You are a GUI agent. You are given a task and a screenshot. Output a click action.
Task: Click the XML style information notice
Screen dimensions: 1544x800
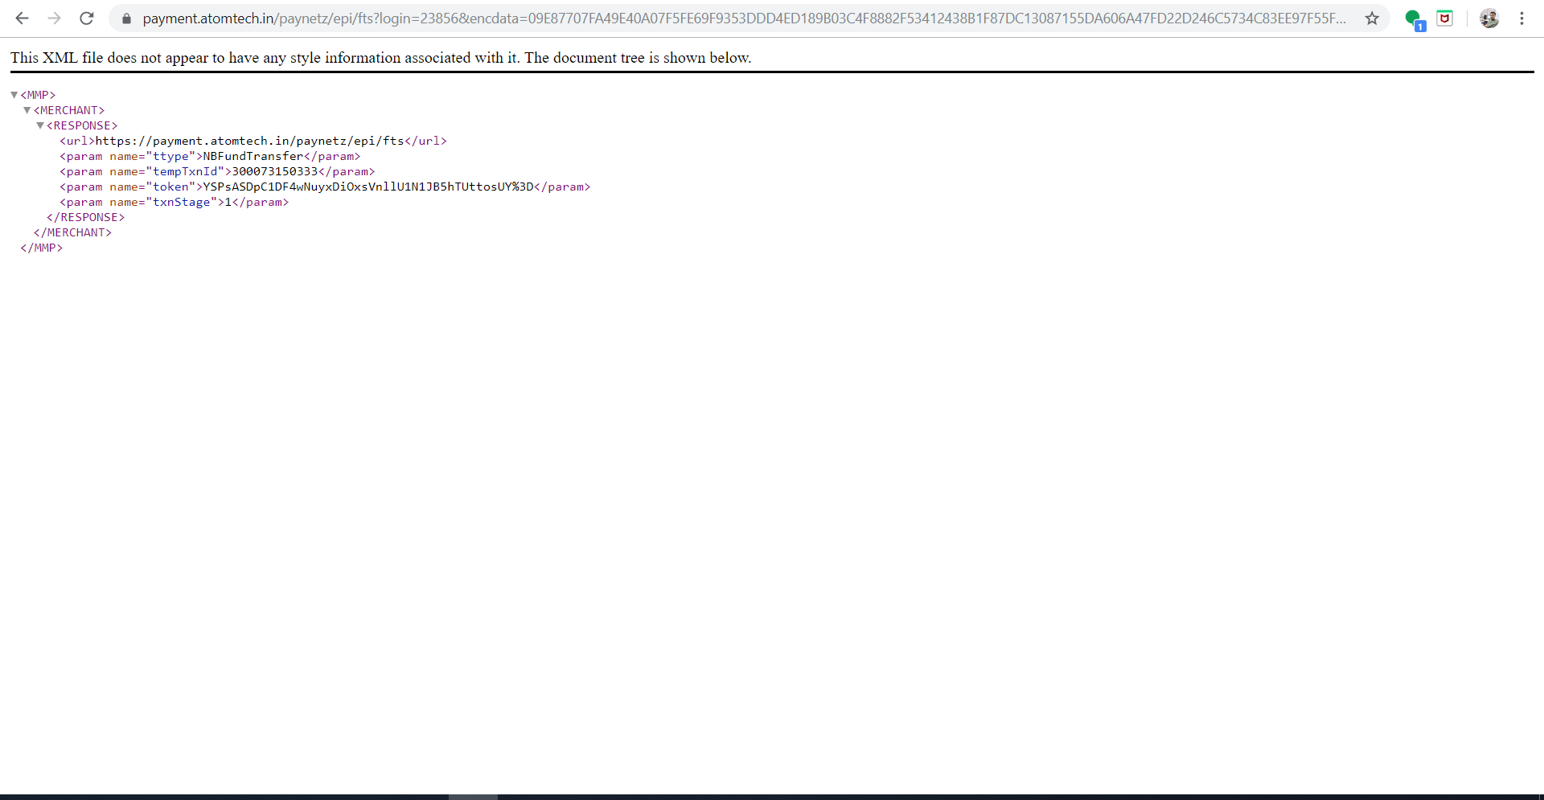coord(380,58)
